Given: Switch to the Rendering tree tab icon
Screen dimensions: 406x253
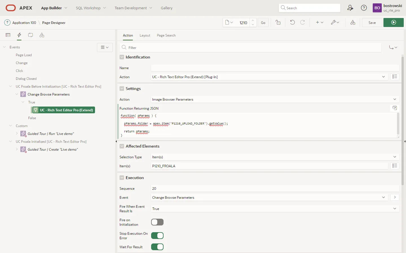Looking at the screenshot, I should pos(8,35).
